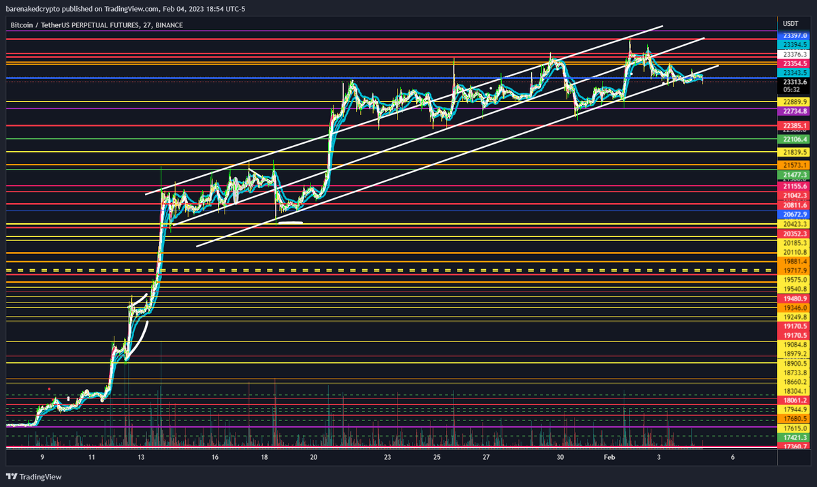The width and height of the screenshot is (817, 487).
Task: Select the 17360.7 red price label
Action: click(795, 446)
